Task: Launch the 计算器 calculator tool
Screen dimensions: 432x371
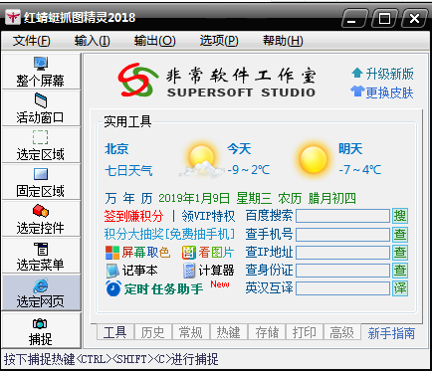Action: point(208,271)
